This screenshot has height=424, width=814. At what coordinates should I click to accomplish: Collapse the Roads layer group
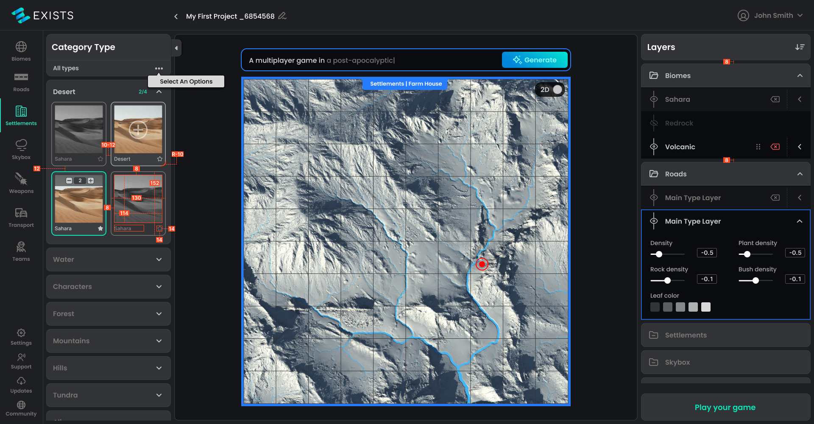point(800,174)
